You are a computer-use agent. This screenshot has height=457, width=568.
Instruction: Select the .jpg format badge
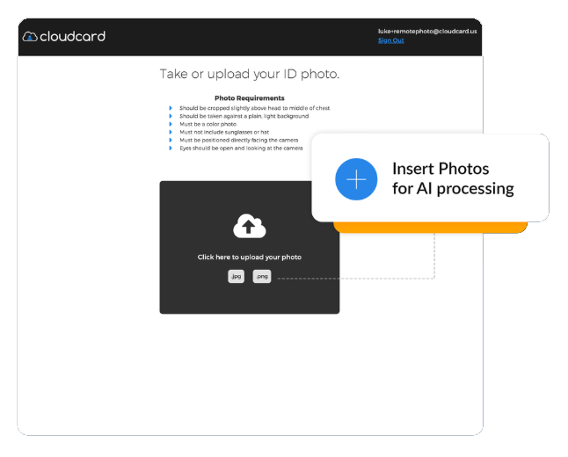point(236,276)
